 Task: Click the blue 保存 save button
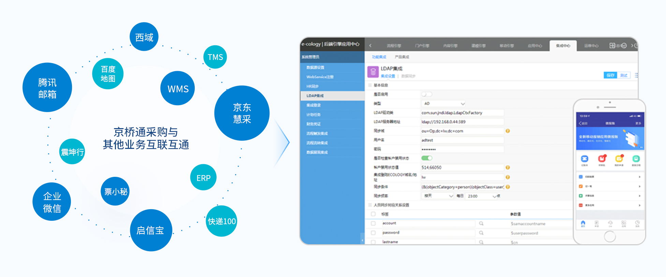point(610,75)
